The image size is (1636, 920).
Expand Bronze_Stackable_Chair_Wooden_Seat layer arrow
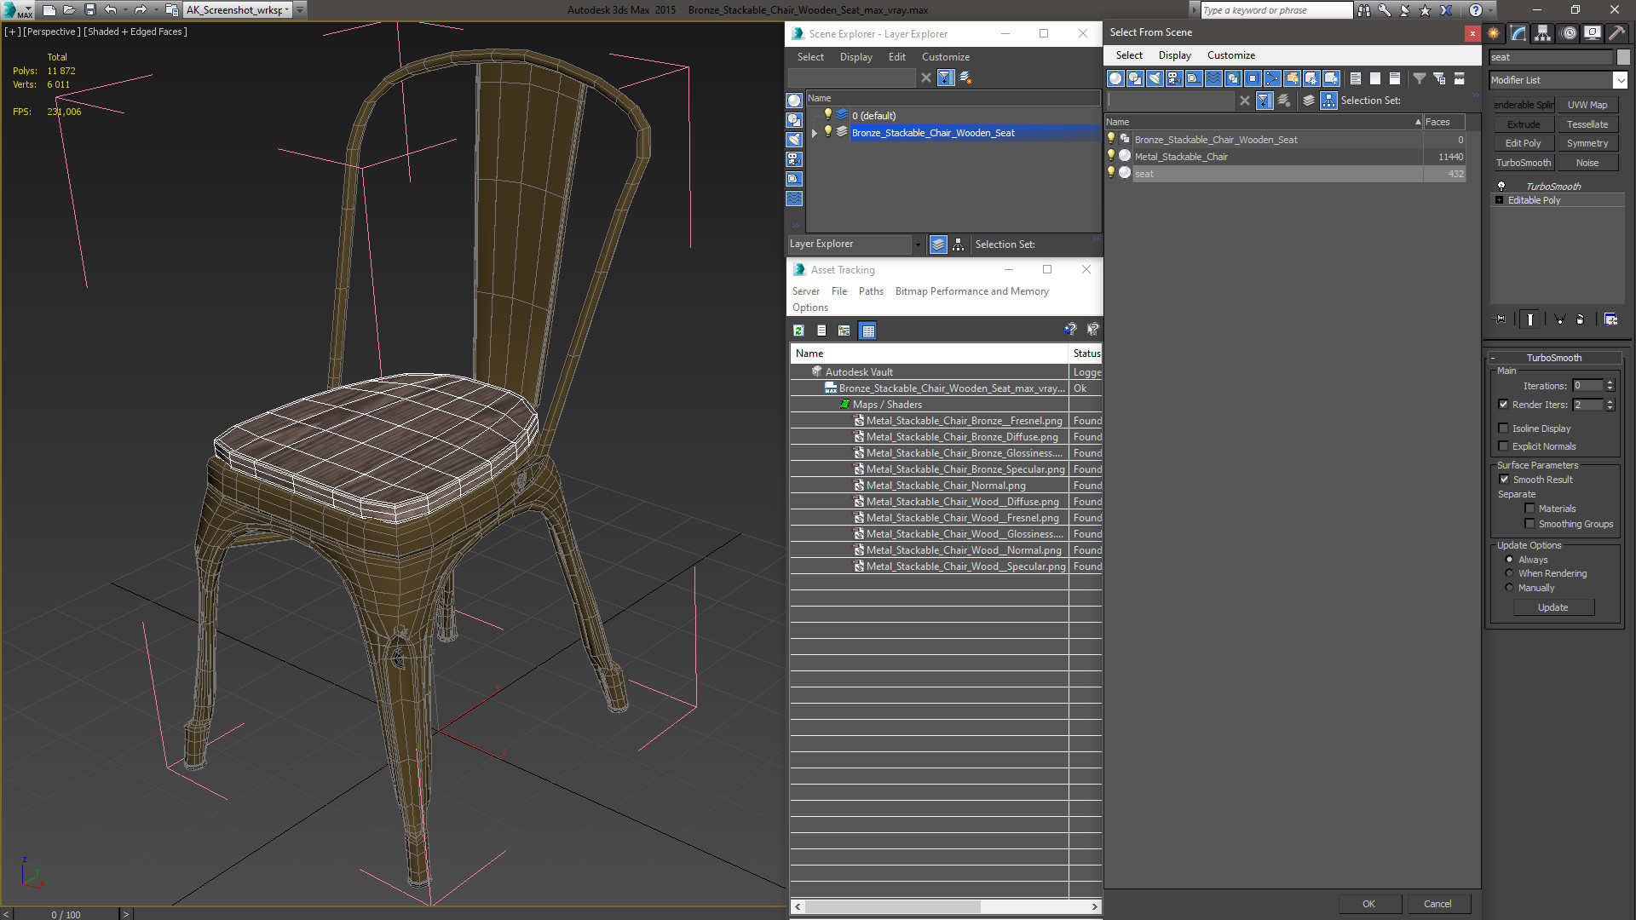[x=815, y=133]
